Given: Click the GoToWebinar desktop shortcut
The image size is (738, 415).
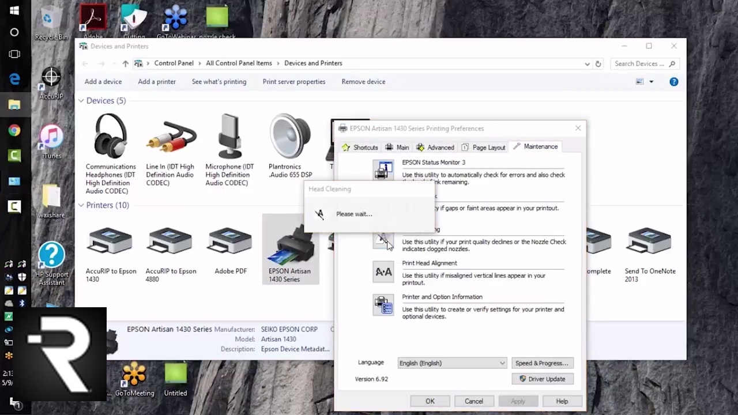Looking at the screenshot, I should (176, 22).
